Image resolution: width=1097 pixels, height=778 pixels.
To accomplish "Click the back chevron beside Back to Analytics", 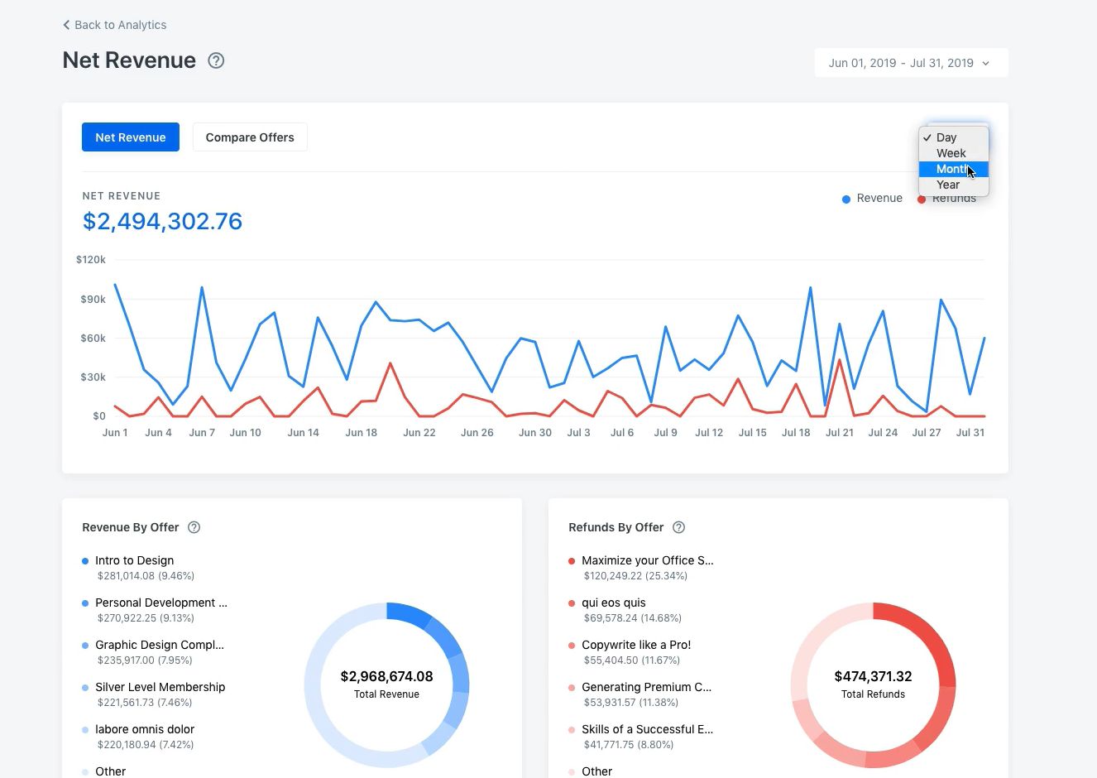I will tap(66, 25).
